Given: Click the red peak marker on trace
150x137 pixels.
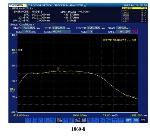Looking at the screenshot, I should pos(58,69).
